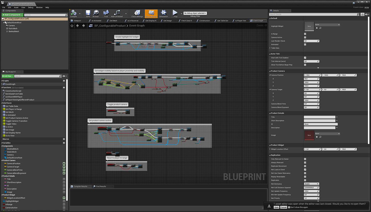This screenshot has height=212, width=371.
Task: Click Unreal Engine logo icon
Action: pyautogui.click(x=3, y=3)
